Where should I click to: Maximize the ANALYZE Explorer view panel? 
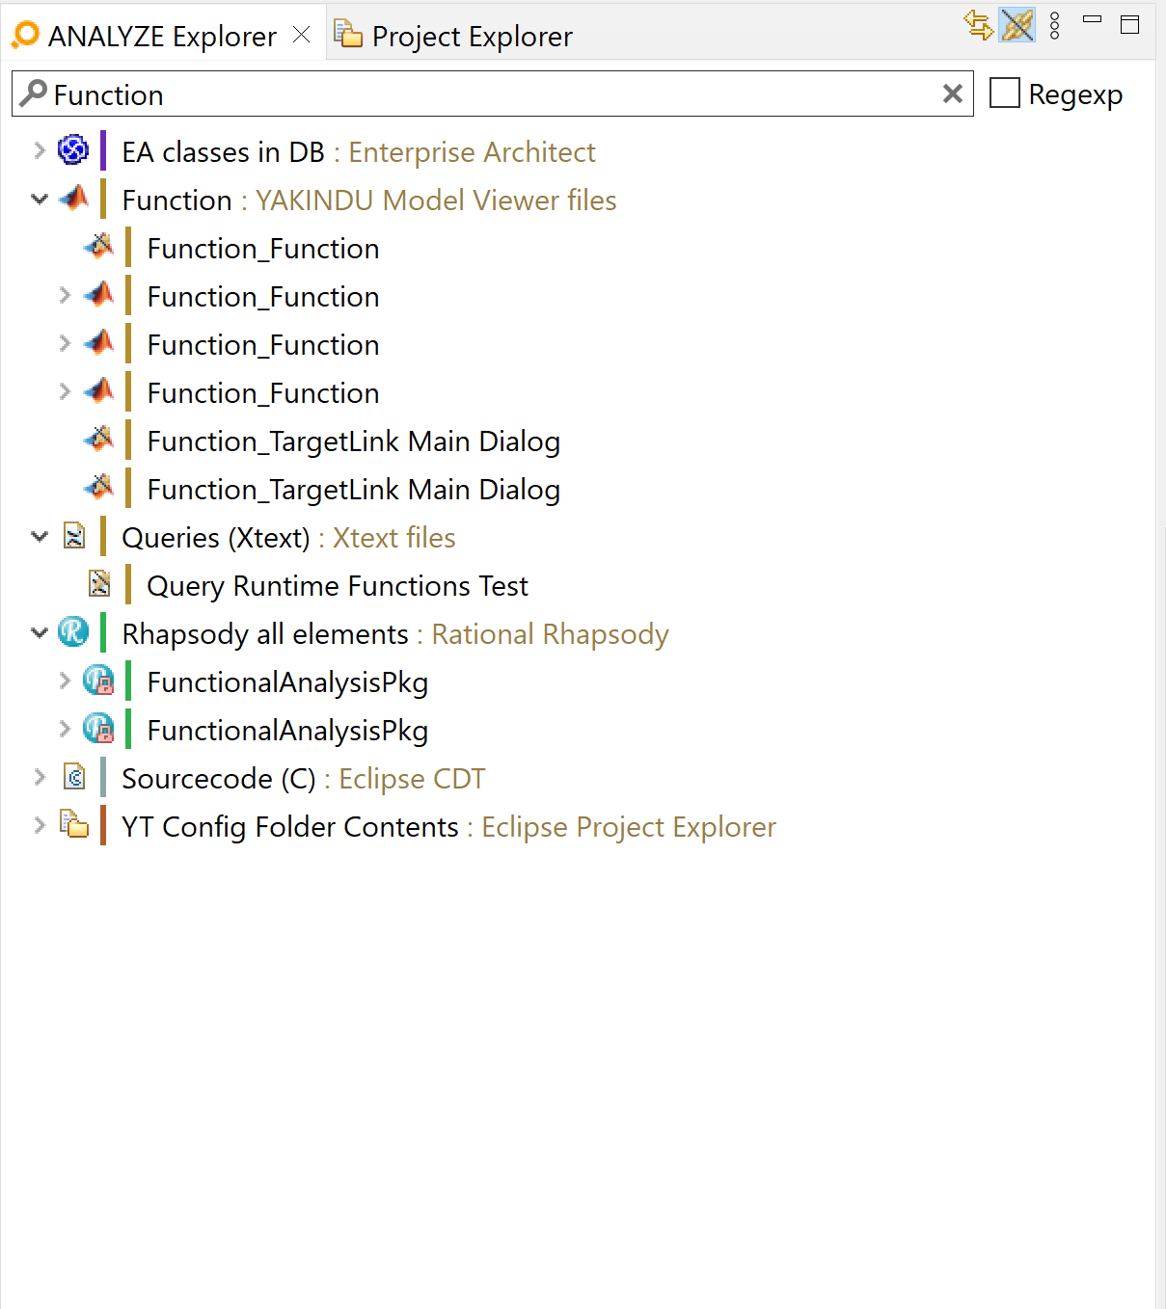pos(1130,24)
